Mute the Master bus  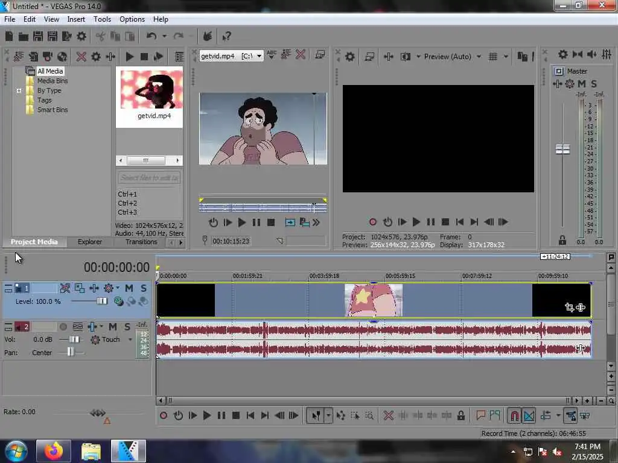[x=582, y=84]
